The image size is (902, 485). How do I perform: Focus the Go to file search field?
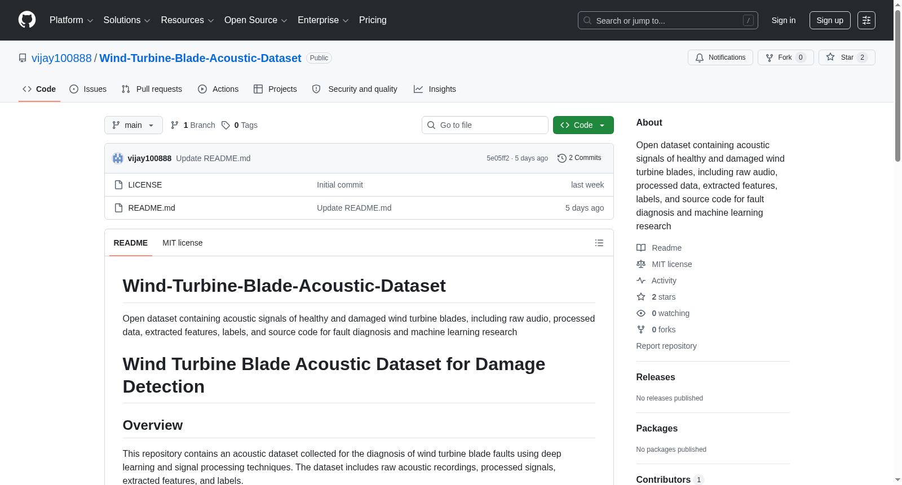(485, 125)
